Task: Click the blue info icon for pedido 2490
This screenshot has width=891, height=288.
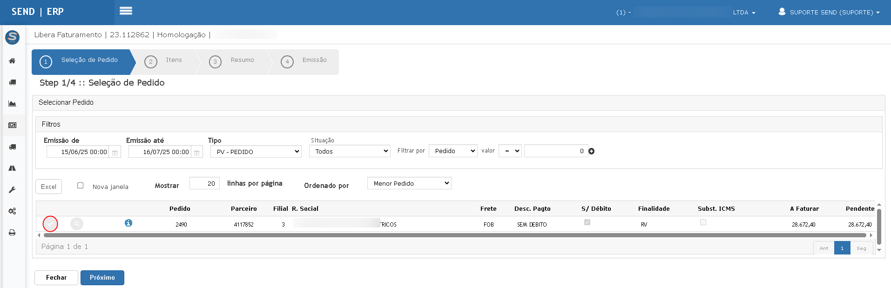Action: point(128,223)
